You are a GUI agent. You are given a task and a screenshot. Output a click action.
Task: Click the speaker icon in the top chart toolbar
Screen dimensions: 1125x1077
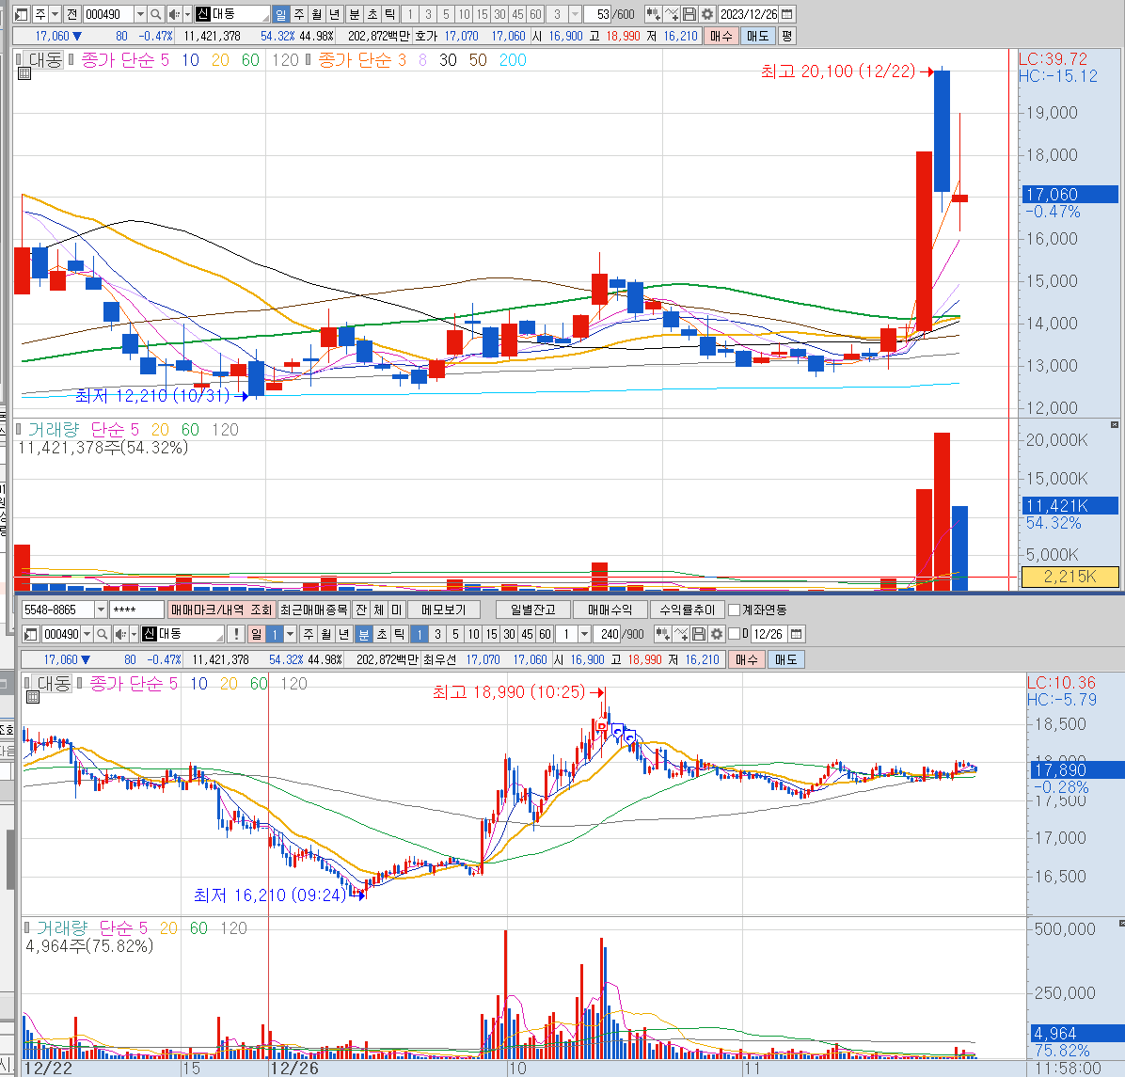click(174, 14)
